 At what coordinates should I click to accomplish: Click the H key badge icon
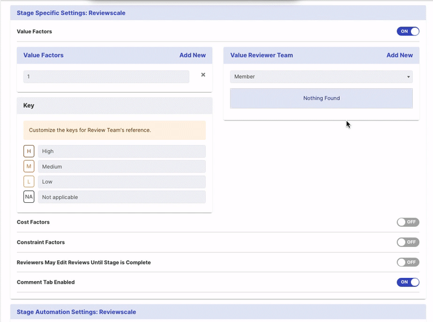[x=29, y=151]
